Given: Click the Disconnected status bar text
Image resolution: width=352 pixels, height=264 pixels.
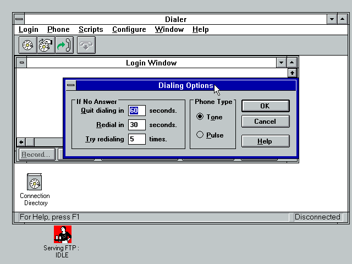Looking at the screenshot, I should (317, 217).
